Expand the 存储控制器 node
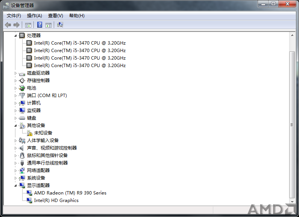 pos(15,81)
